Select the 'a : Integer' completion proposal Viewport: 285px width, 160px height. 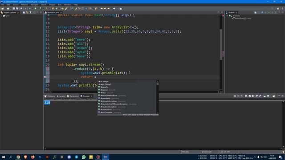(127, 81)
